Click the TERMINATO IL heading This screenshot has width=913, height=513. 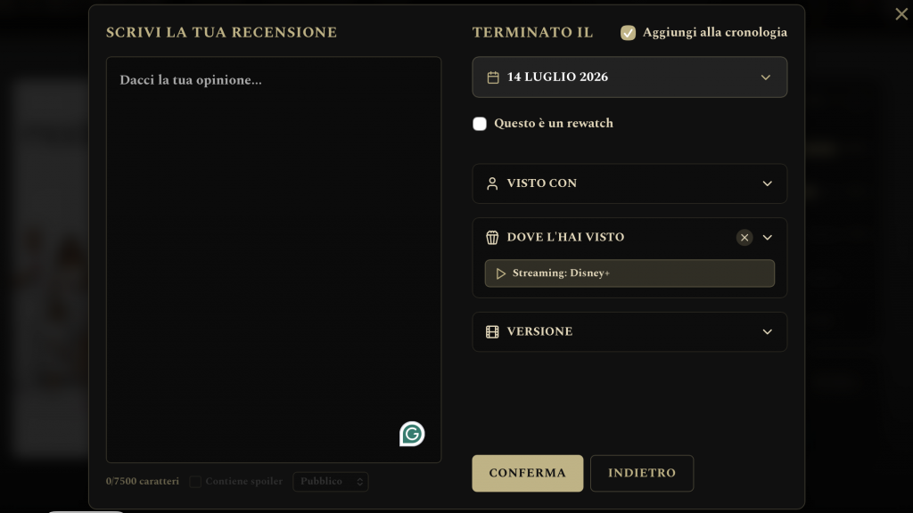pos(532,33)
